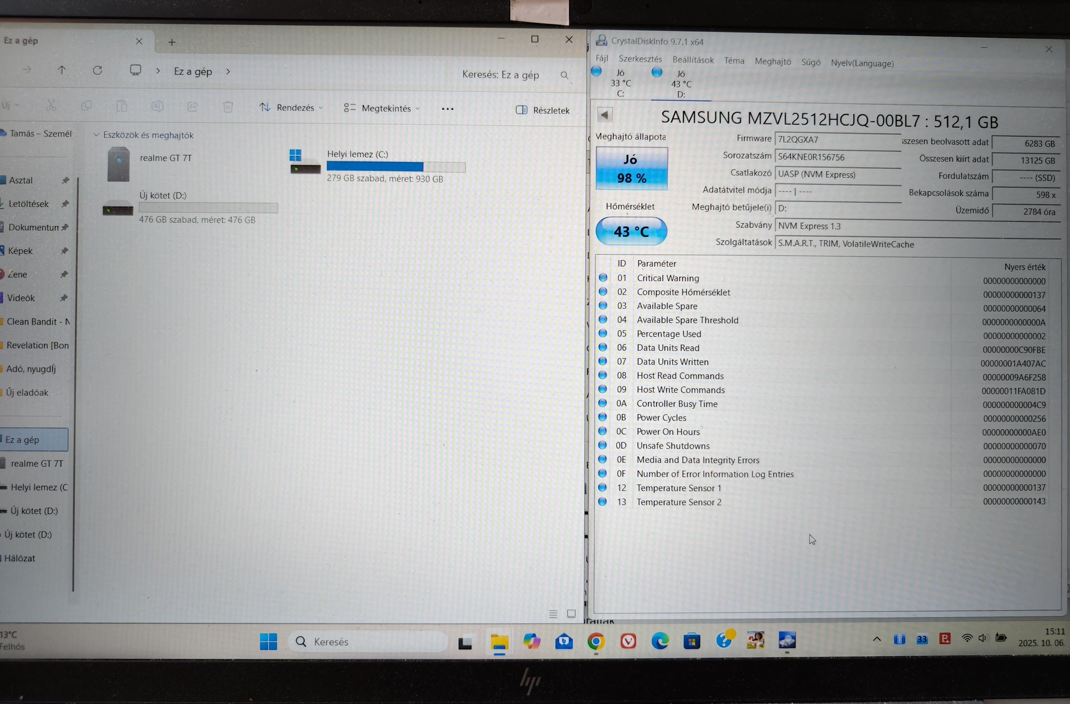Click the 43 °C temperature button
1070x704 pixels.
[x=631, y=231]
